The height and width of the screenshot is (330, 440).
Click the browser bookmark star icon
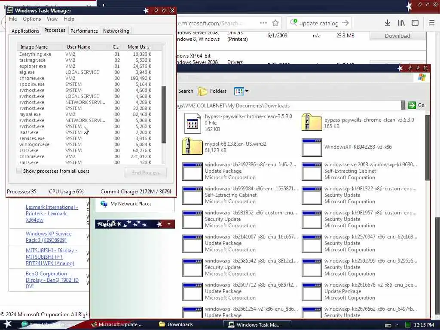coord(275,23)
